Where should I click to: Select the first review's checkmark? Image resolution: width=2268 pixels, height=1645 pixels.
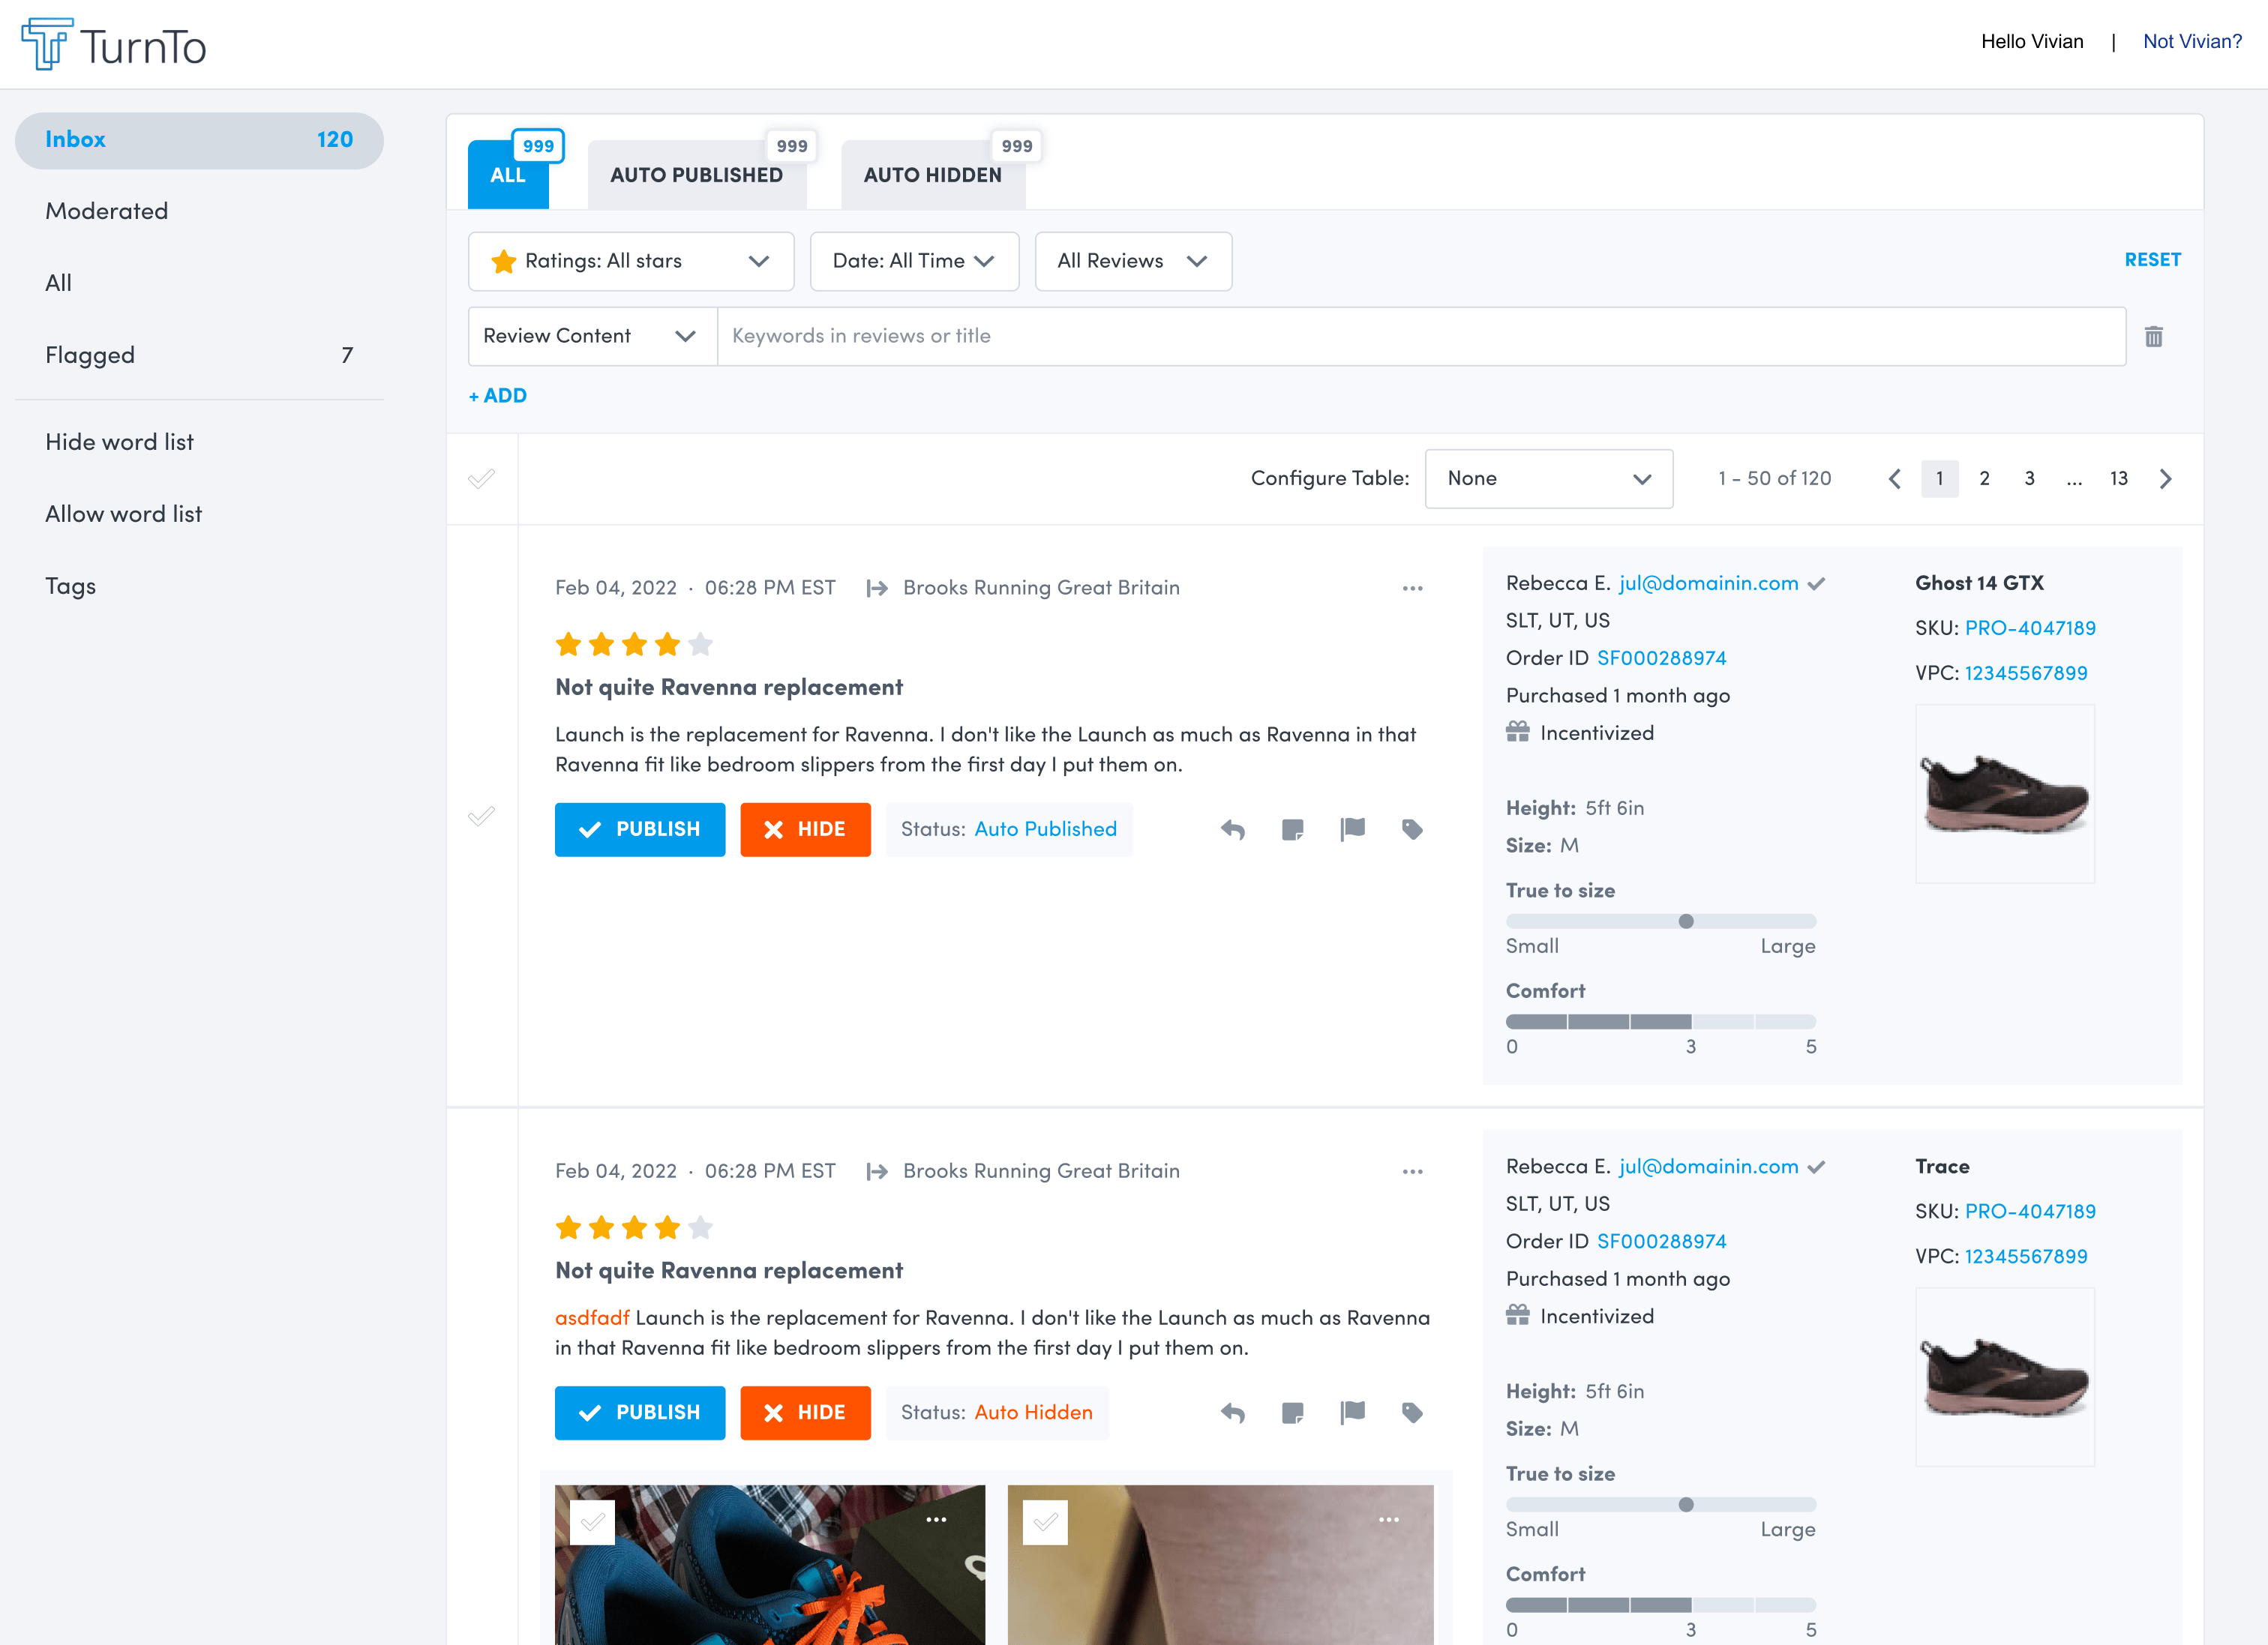(481, 816)
